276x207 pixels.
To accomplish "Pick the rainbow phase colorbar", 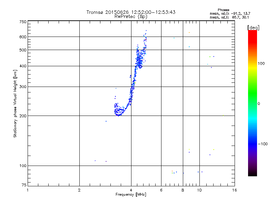I will [x=253, y=103].
